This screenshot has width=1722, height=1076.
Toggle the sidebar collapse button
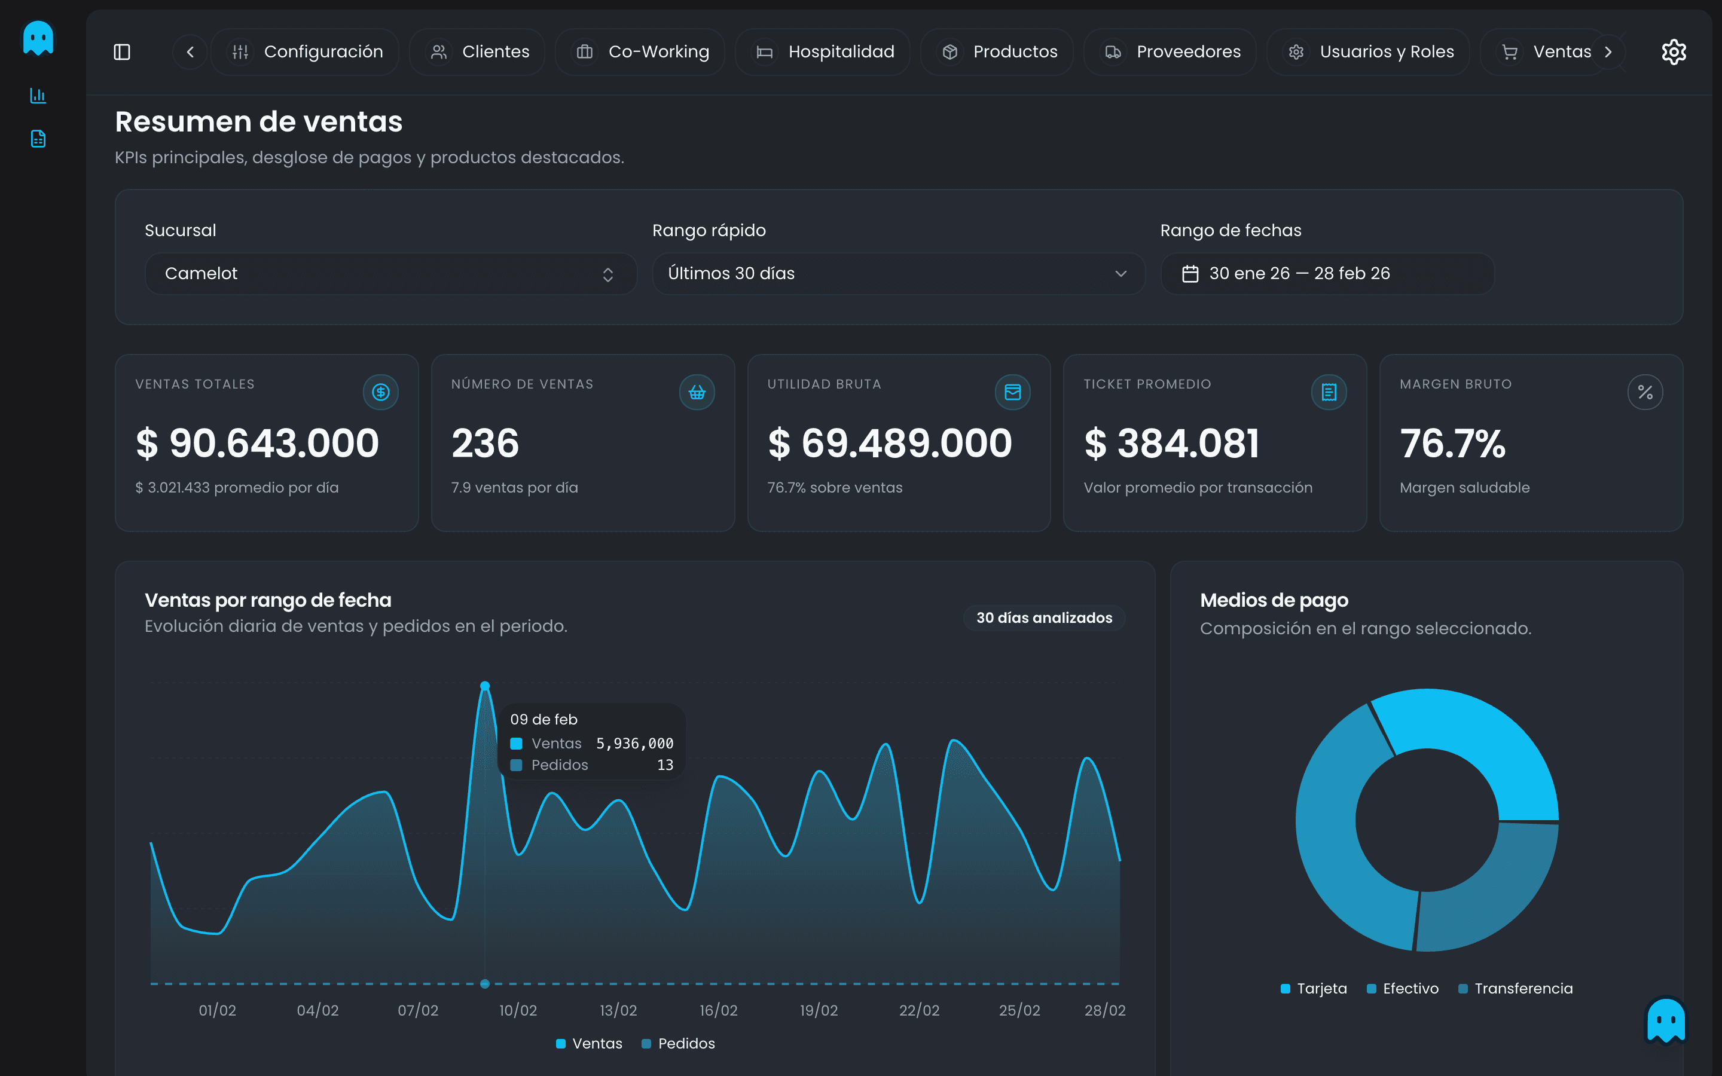[122, 51]
